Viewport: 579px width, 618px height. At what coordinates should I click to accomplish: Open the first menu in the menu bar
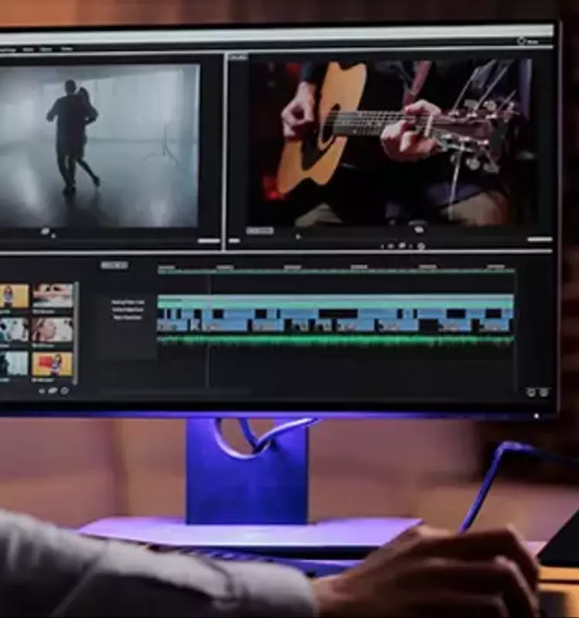click(x=7, y=49)
